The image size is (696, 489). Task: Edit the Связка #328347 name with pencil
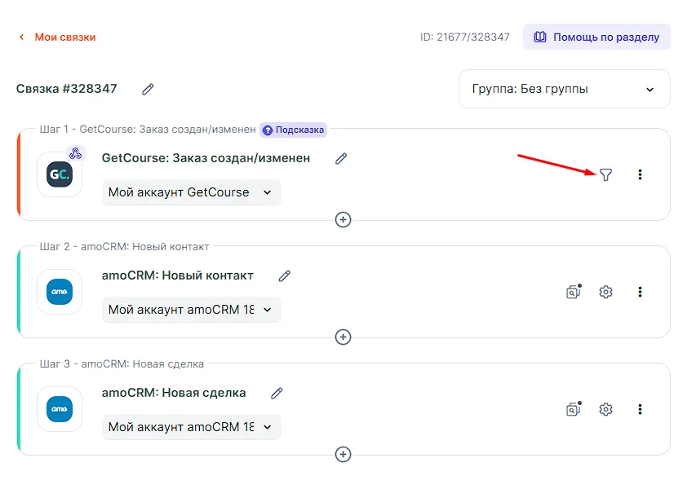[x=148, y=89]
